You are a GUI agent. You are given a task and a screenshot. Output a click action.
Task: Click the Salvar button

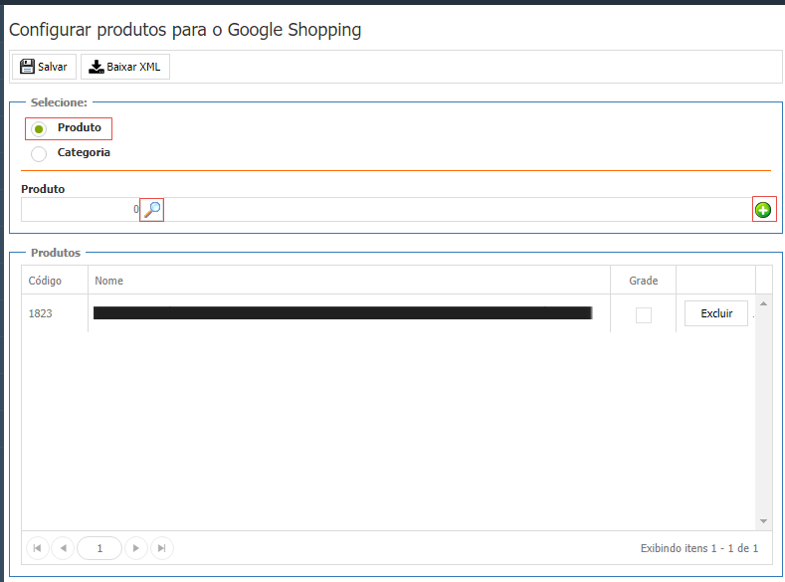tap(44, 68)
